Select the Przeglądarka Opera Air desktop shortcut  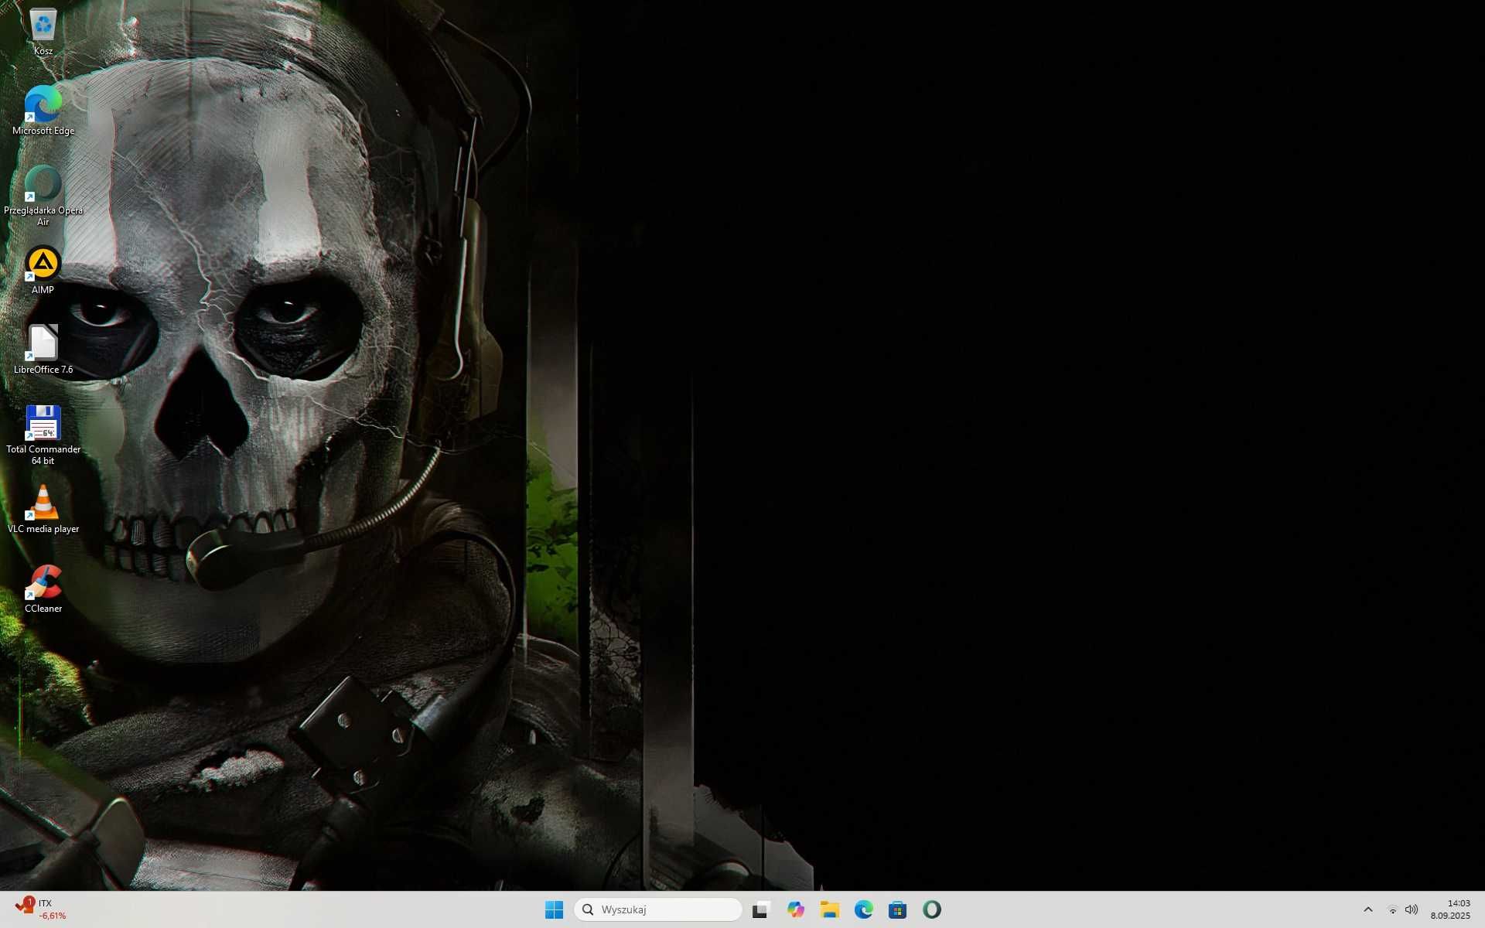tap(43, 196)
